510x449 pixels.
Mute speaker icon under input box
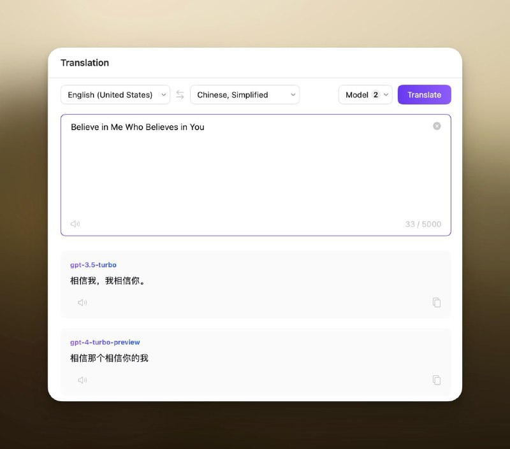coord(75,224)
